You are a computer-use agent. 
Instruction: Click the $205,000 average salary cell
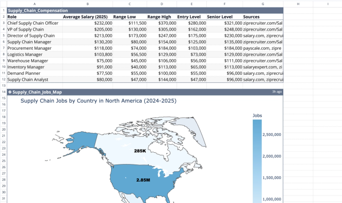pyautogui.click(x=88, y=29)
